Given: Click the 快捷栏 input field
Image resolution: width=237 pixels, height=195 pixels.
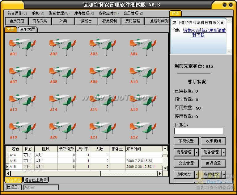Looking at the screenshot, I should point(198,131).
